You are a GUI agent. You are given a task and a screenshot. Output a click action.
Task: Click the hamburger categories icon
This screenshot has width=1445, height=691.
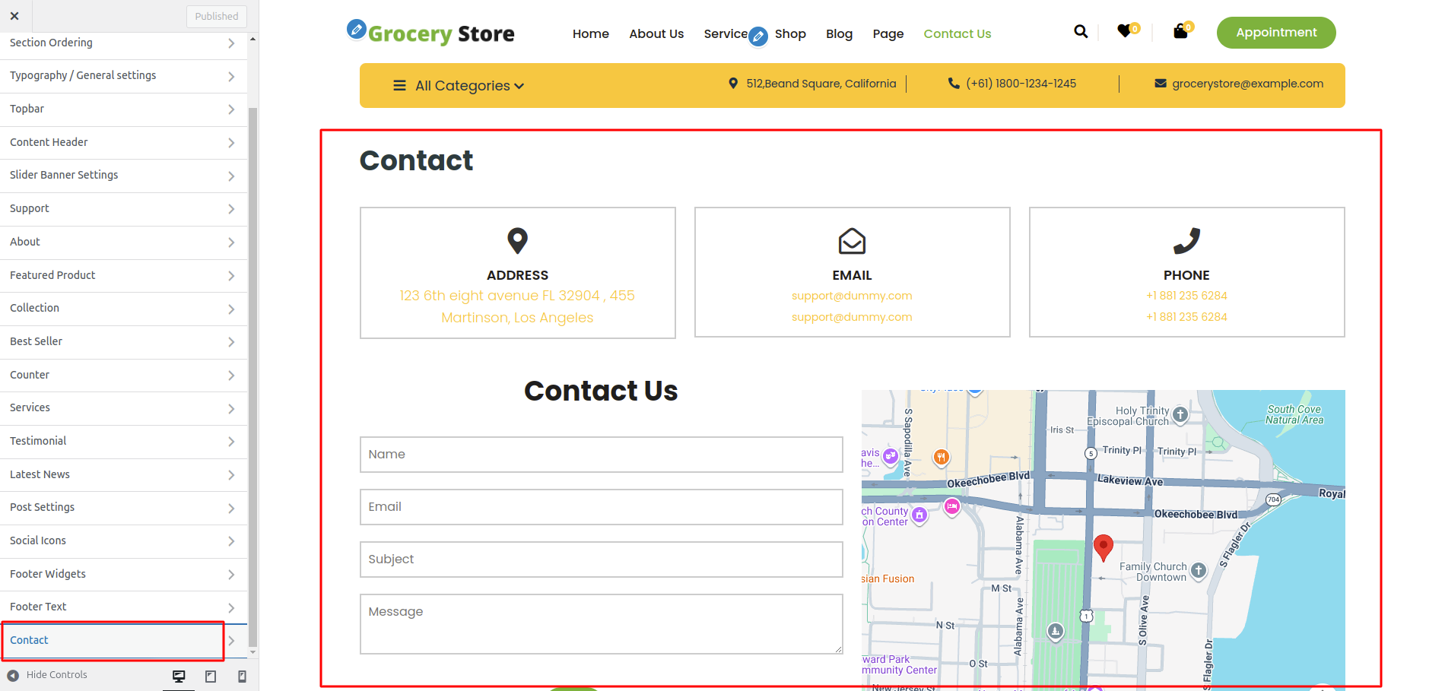[399, 86]
